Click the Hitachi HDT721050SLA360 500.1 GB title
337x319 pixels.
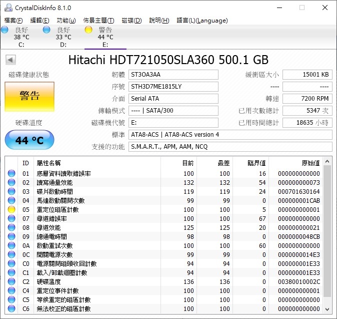[x=168, y=60]
